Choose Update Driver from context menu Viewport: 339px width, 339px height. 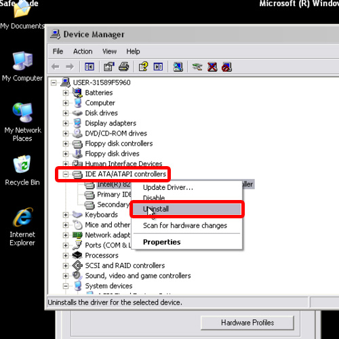186,187
